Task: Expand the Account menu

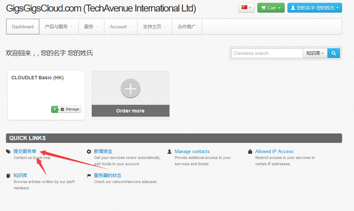Action: 121,27
